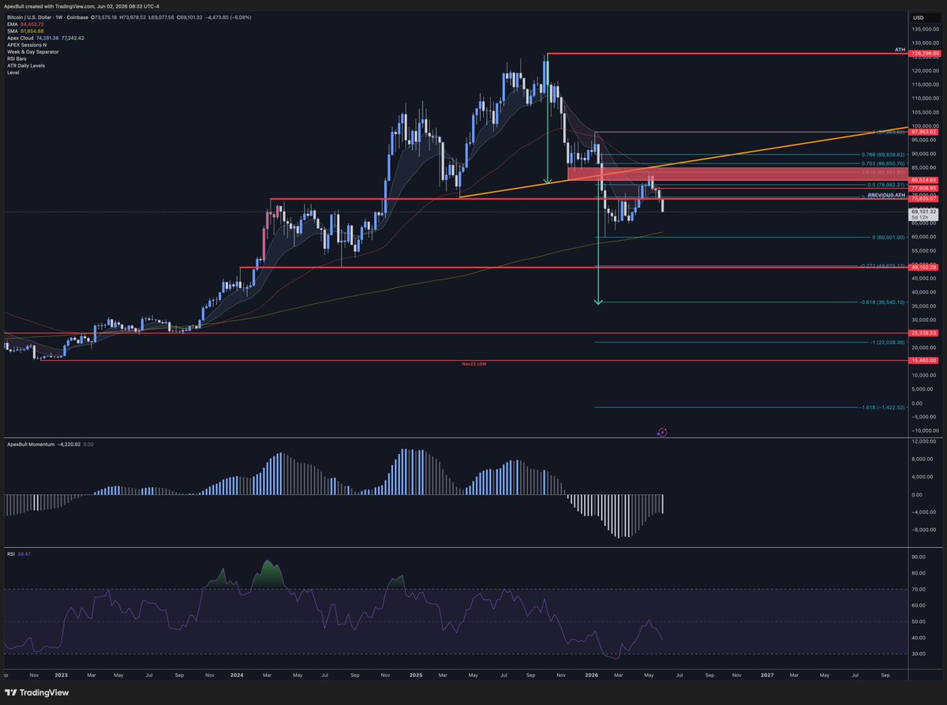Click the 2023 label on time axis

tap(61, 676)
